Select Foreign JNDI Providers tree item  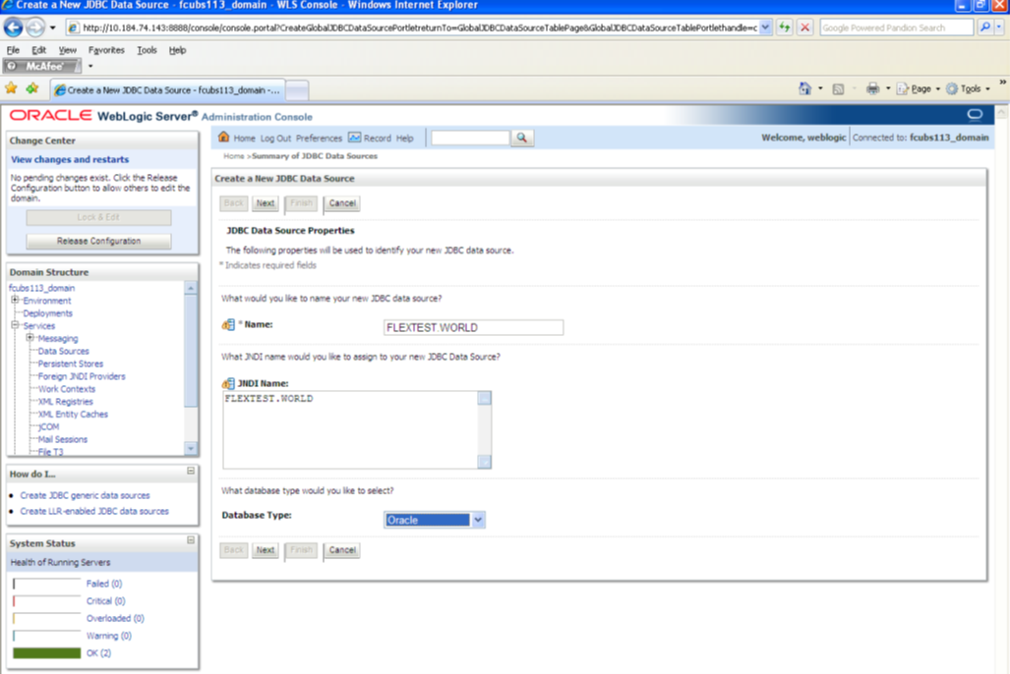82,376
